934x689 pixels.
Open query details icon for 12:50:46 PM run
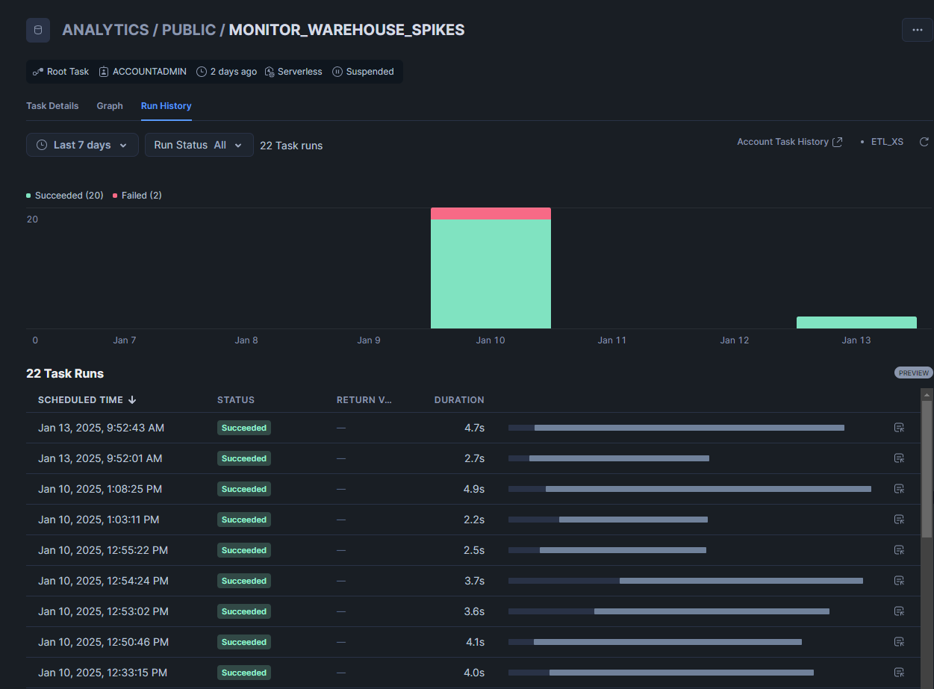(899, 642)
